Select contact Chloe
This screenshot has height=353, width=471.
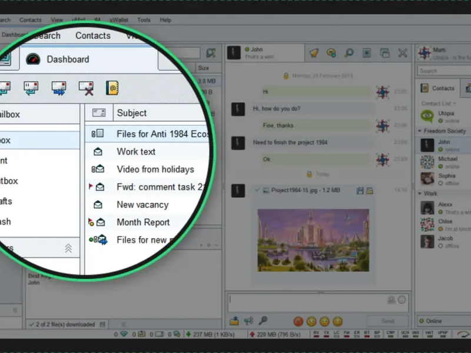(443, 225)
